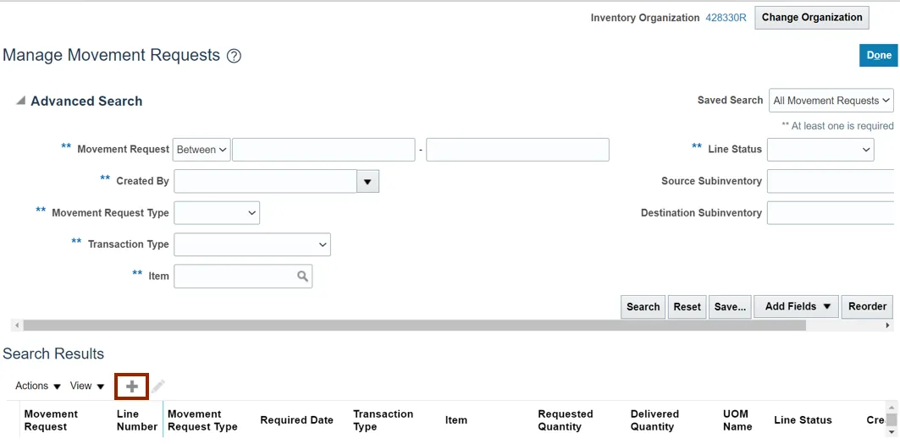Viewport: 900px width, 444px height.
Task: Click scroll left arrow on horizontal scrollbar
Action: pyautogui.click(x=16, y=326)
